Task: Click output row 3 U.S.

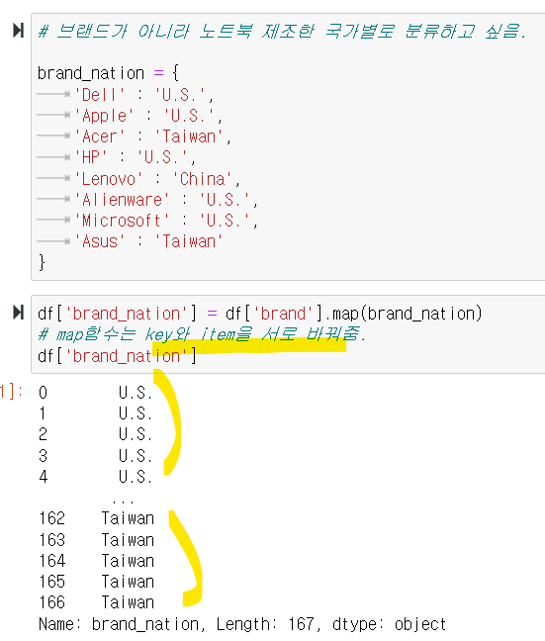Action: [96, 455]
